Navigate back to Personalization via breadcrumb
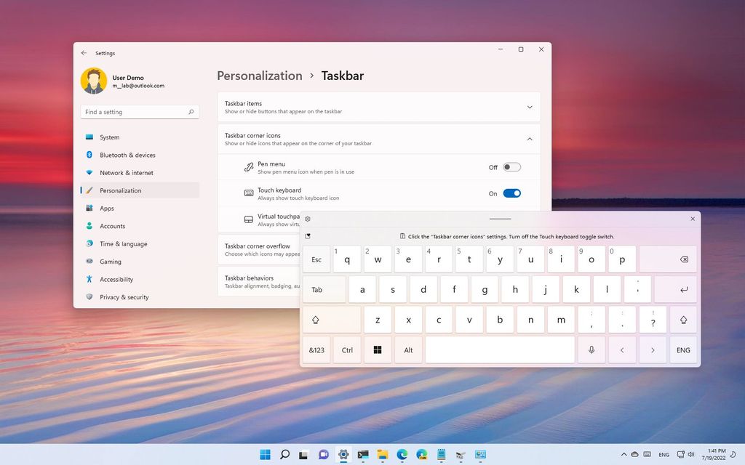745x465 pixels. [x=259, y=76]
